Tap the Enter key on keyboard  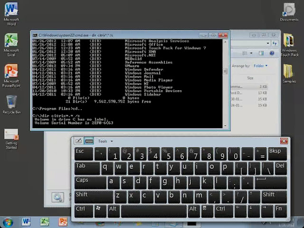click(271, 182)
